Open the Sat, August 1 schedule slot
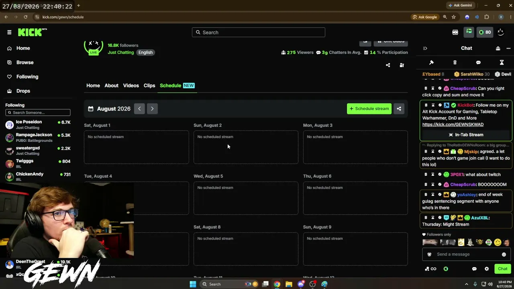 pyautogui.click(x=136, y=147)
